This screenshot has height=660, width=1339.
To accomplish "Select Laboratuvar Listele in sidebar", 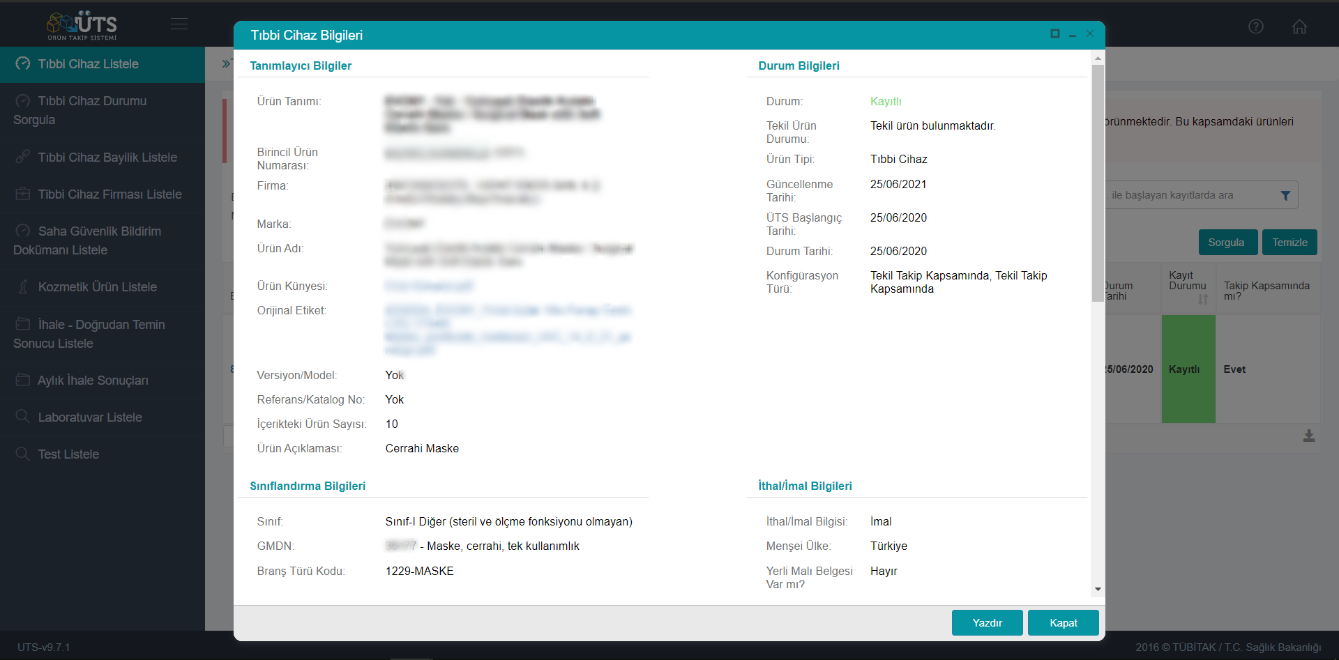I will coord(90,417).
